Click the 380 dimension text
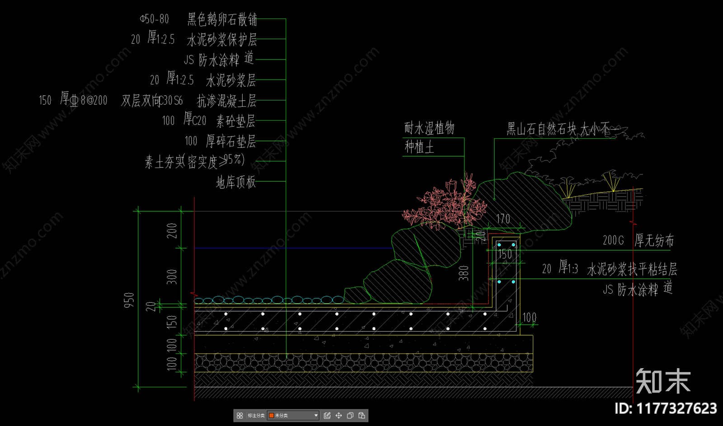The height and width of the screenshot is (426, 723). click(x=464, y=273)
